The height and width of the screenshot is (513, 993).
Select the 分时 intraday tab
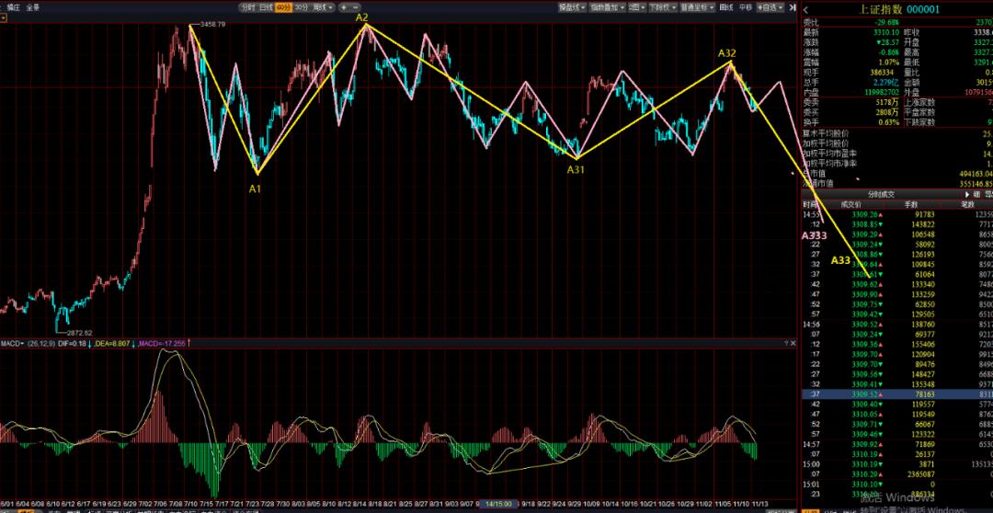pos(247,6)
